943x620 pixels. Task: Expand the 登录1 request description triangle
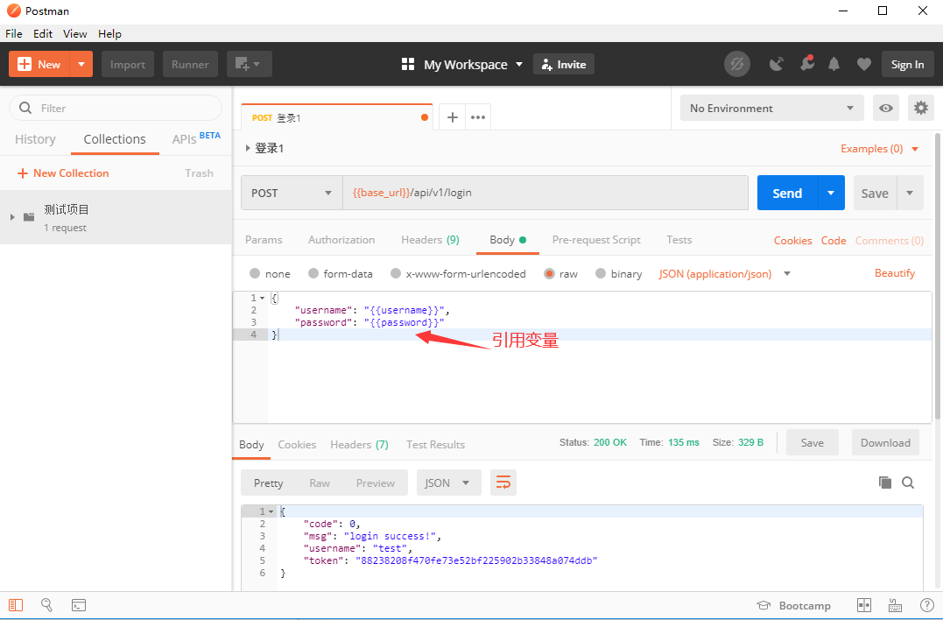pyautogui.click(x=248, y=148)
